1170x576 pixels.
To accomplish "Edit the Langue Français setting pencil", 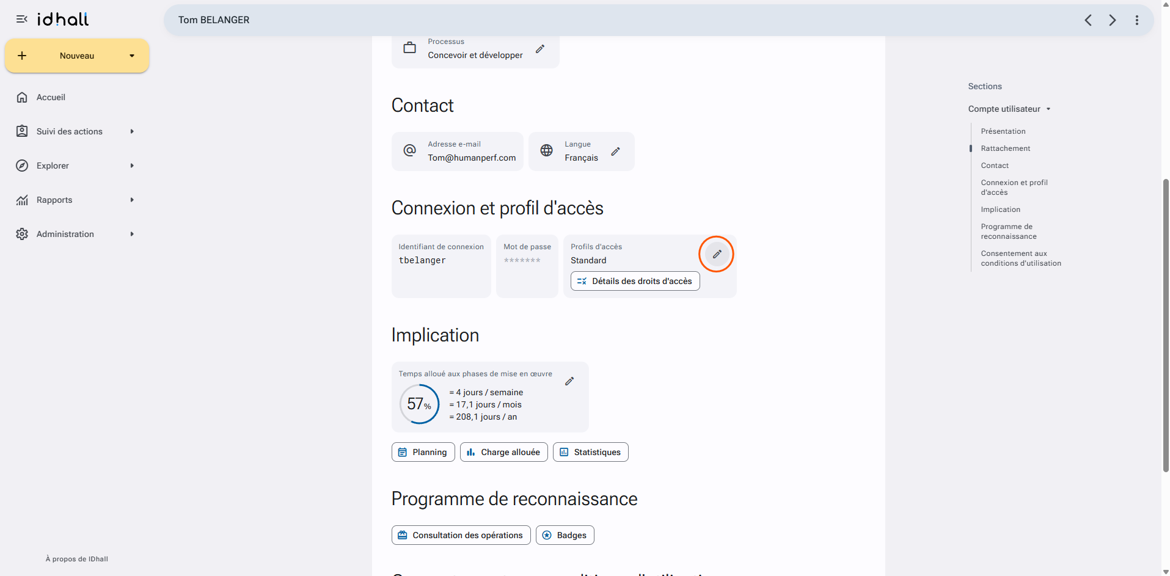I will pyautogui.click(x=615, y=151).
